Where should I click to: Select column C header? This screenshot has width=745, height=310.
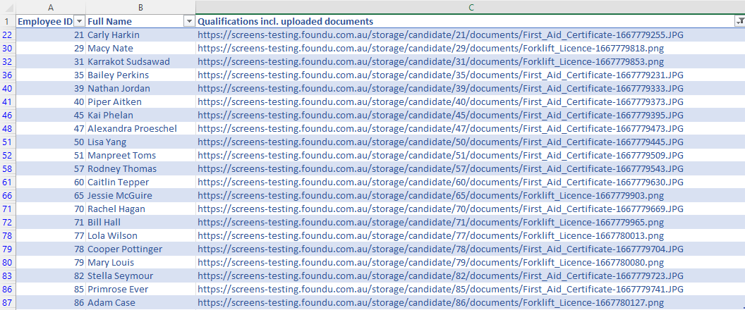(470, 6)
